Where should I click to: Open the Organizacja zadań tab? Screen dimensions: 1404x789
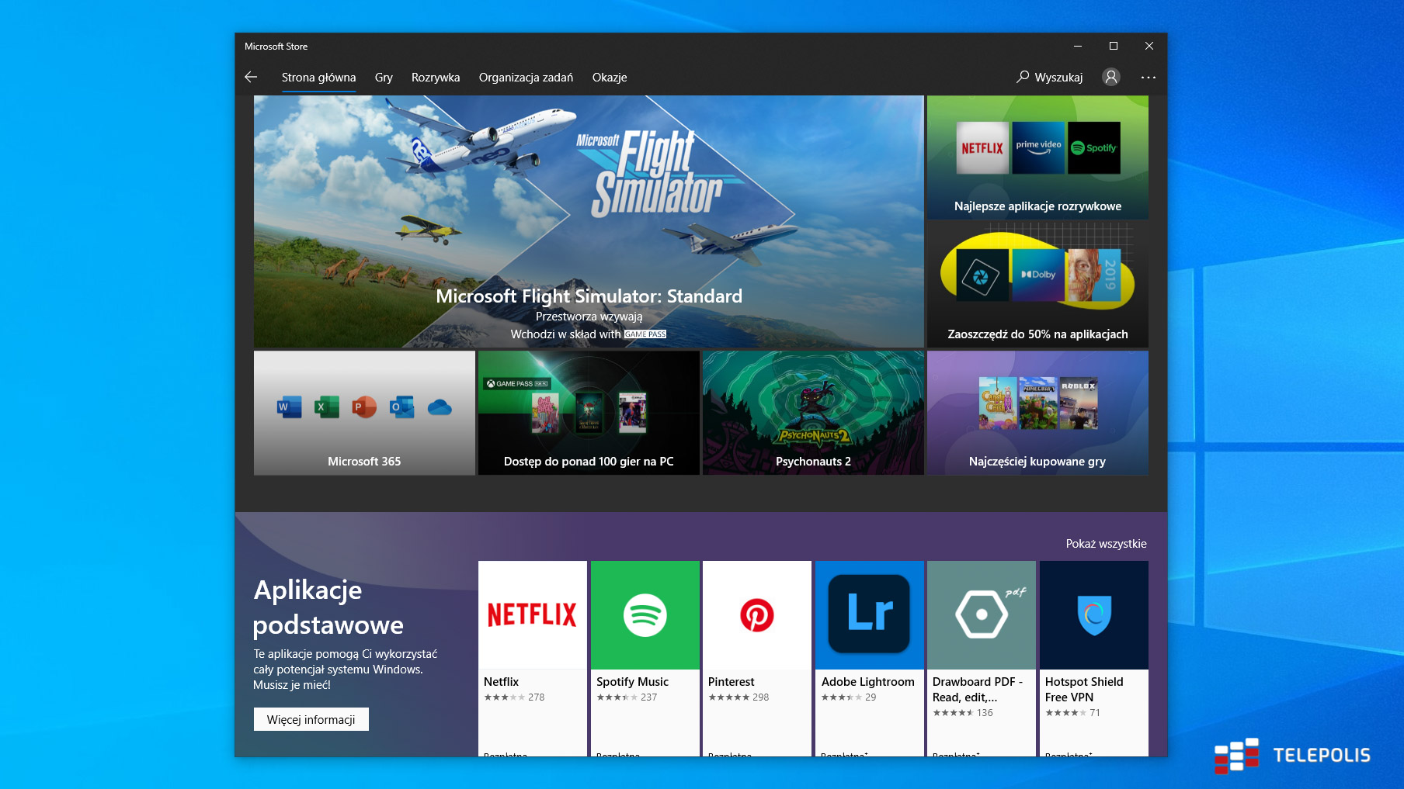526,78
